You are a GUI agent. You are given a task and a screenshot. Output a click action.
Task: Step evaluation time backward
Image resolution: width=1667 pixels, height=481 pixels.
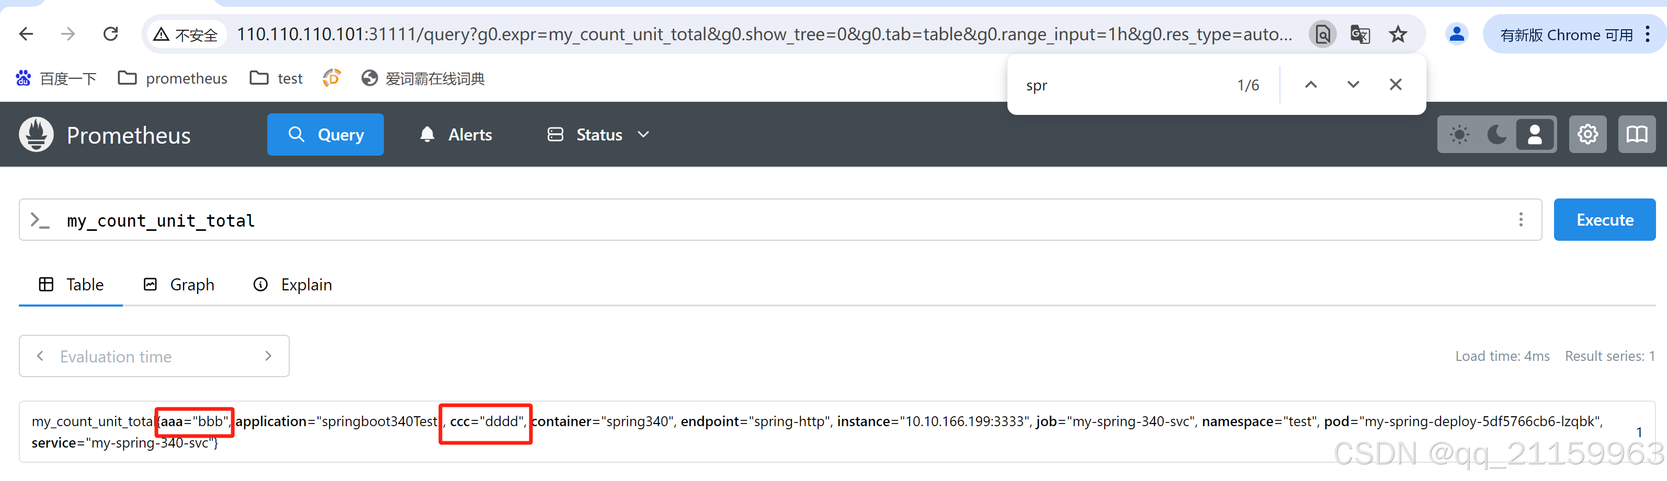[40, 356]
